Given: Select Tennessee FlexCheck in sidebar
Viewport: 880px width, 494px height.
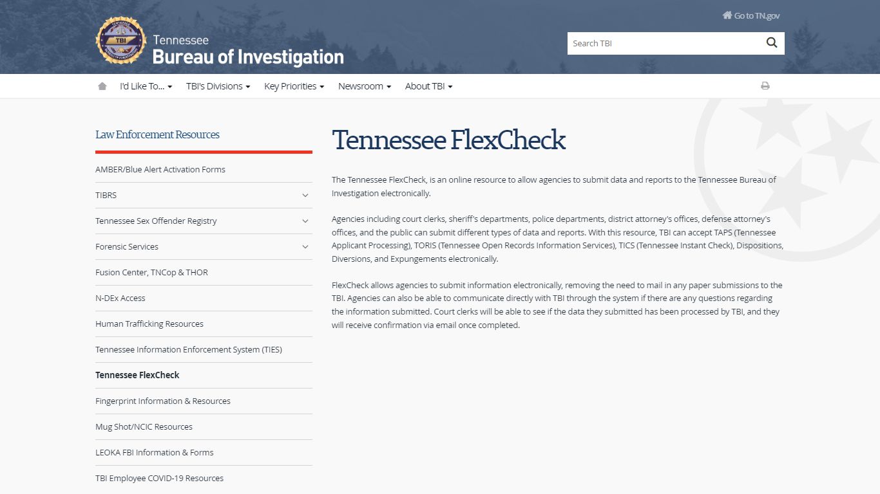Looking at the screenshot, I should point(137,375).
